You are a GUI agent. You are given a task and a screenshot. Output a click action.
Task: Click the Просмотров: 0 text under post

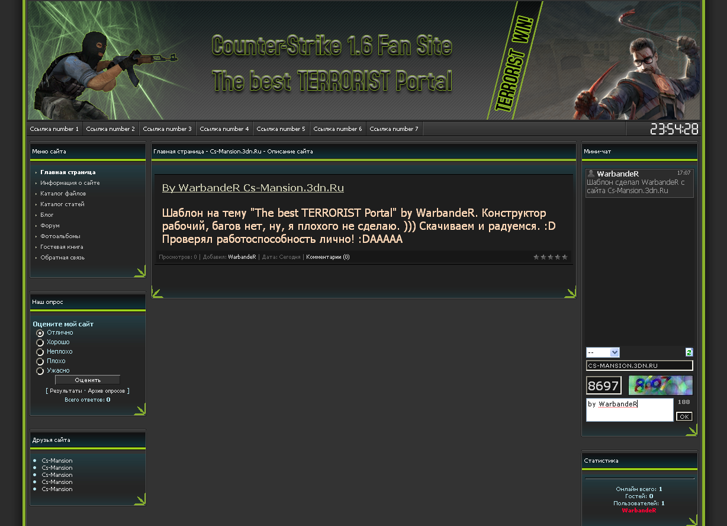[x=178, y=257]
